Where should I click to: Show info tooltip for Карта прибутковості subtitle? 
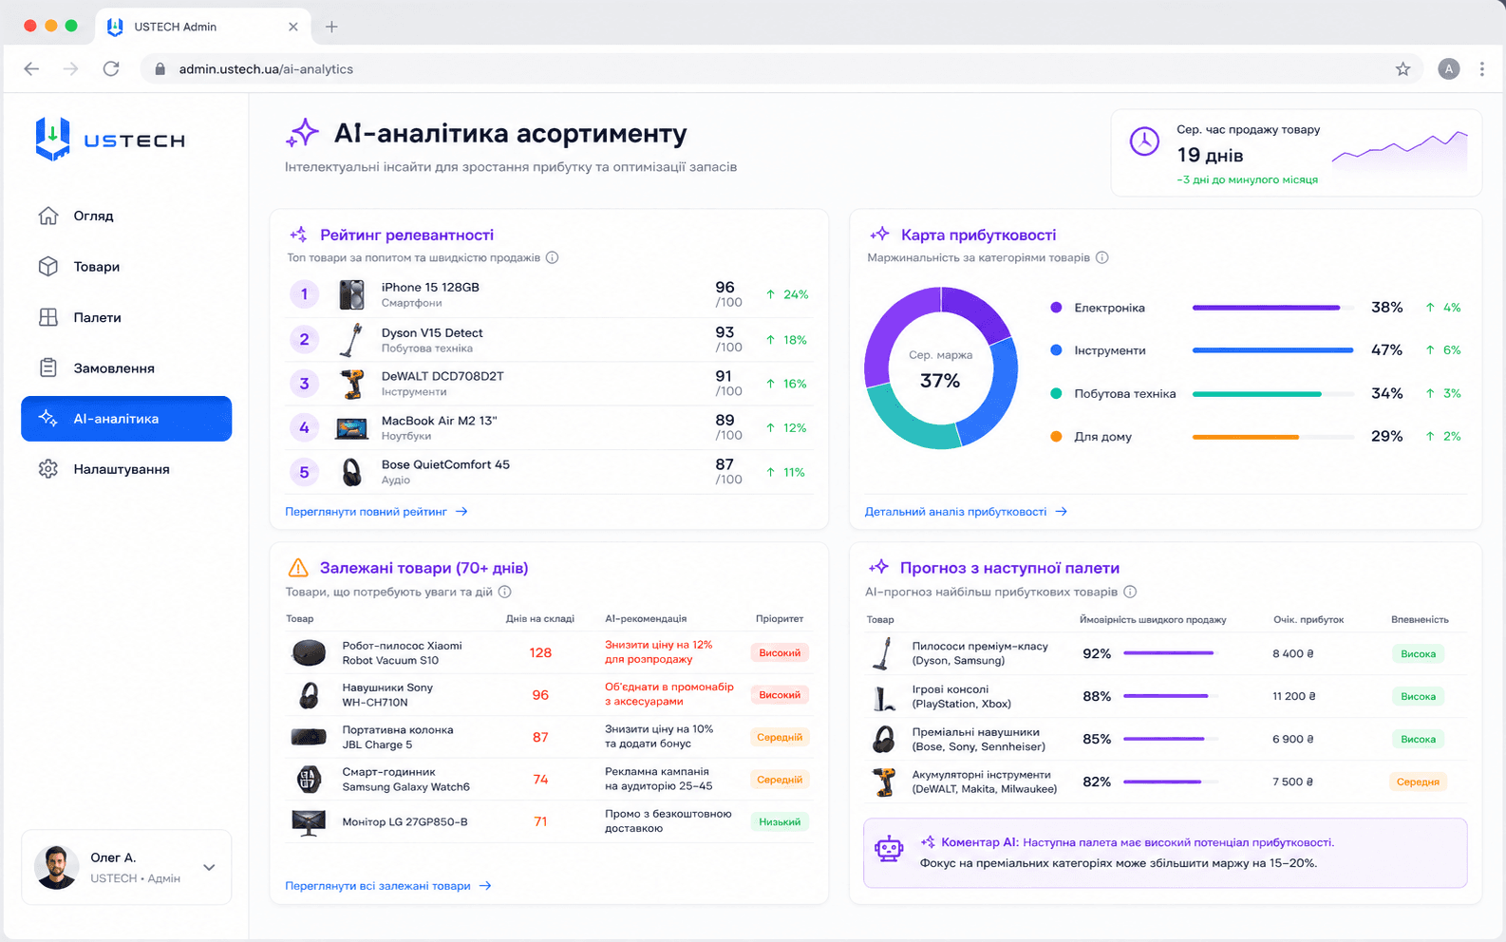point(1101,257)
